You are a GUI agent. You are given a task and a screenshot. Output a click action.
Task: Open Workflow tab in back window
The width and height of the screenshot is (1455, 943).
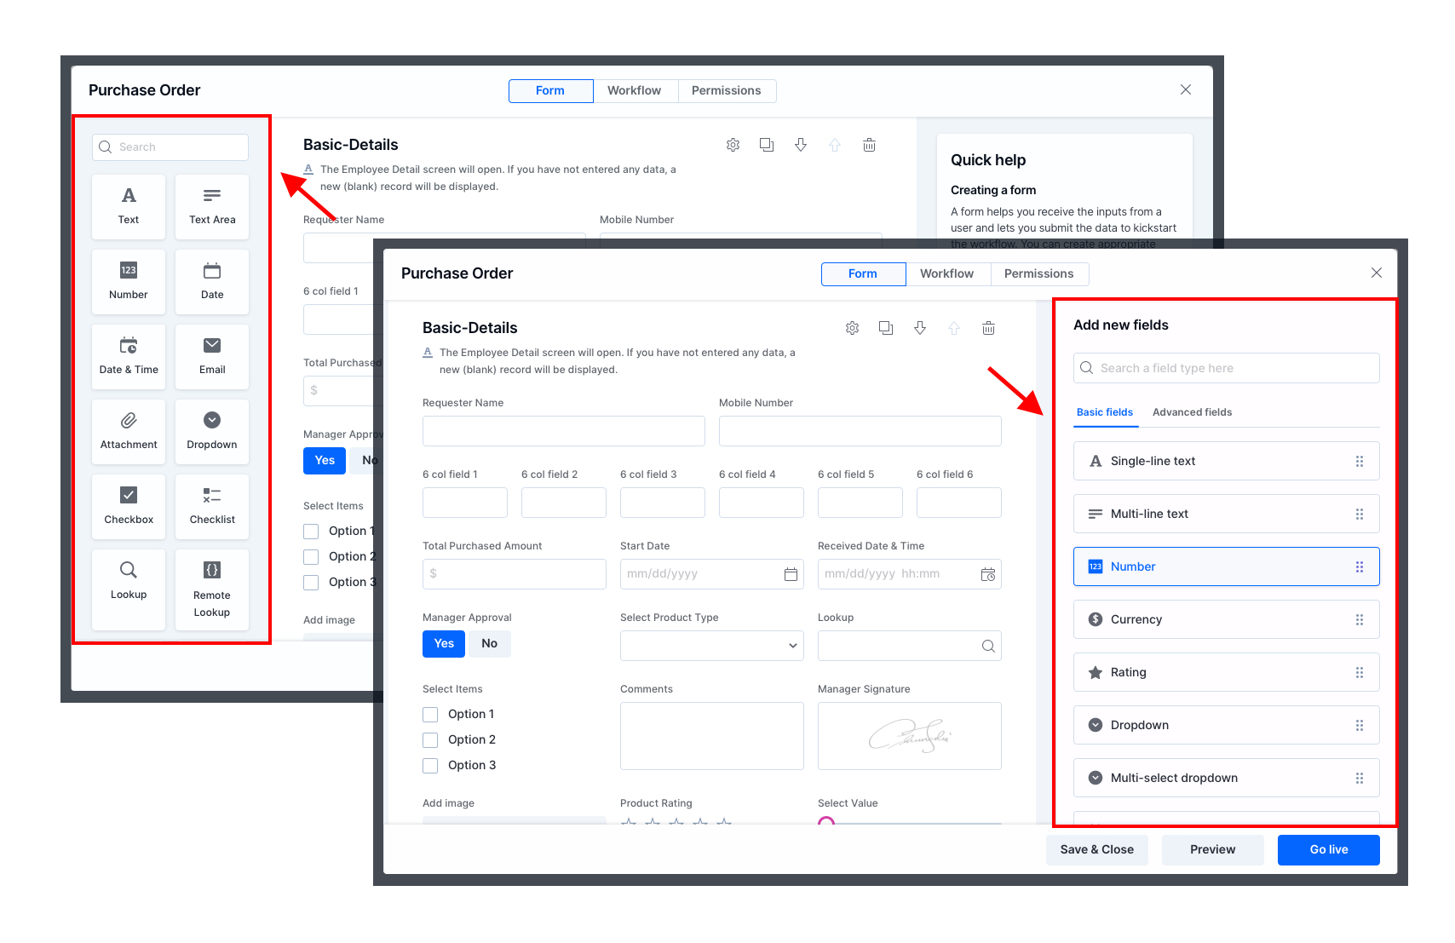634,90
